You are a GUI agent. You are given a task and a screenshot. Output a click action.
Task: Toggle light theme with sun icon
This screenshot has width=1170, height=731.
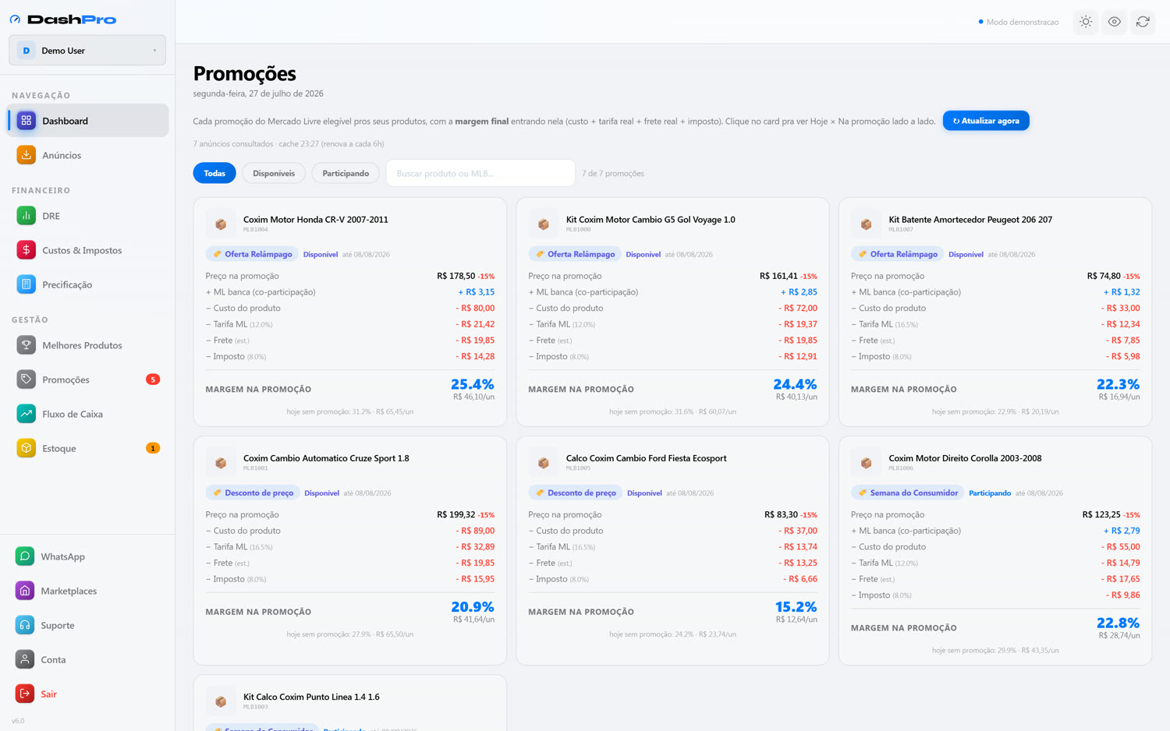click(x=1086, y=22)
